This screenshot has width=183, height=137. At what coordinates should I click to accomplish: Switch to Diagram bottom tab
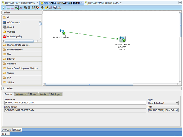click(17, 130)
